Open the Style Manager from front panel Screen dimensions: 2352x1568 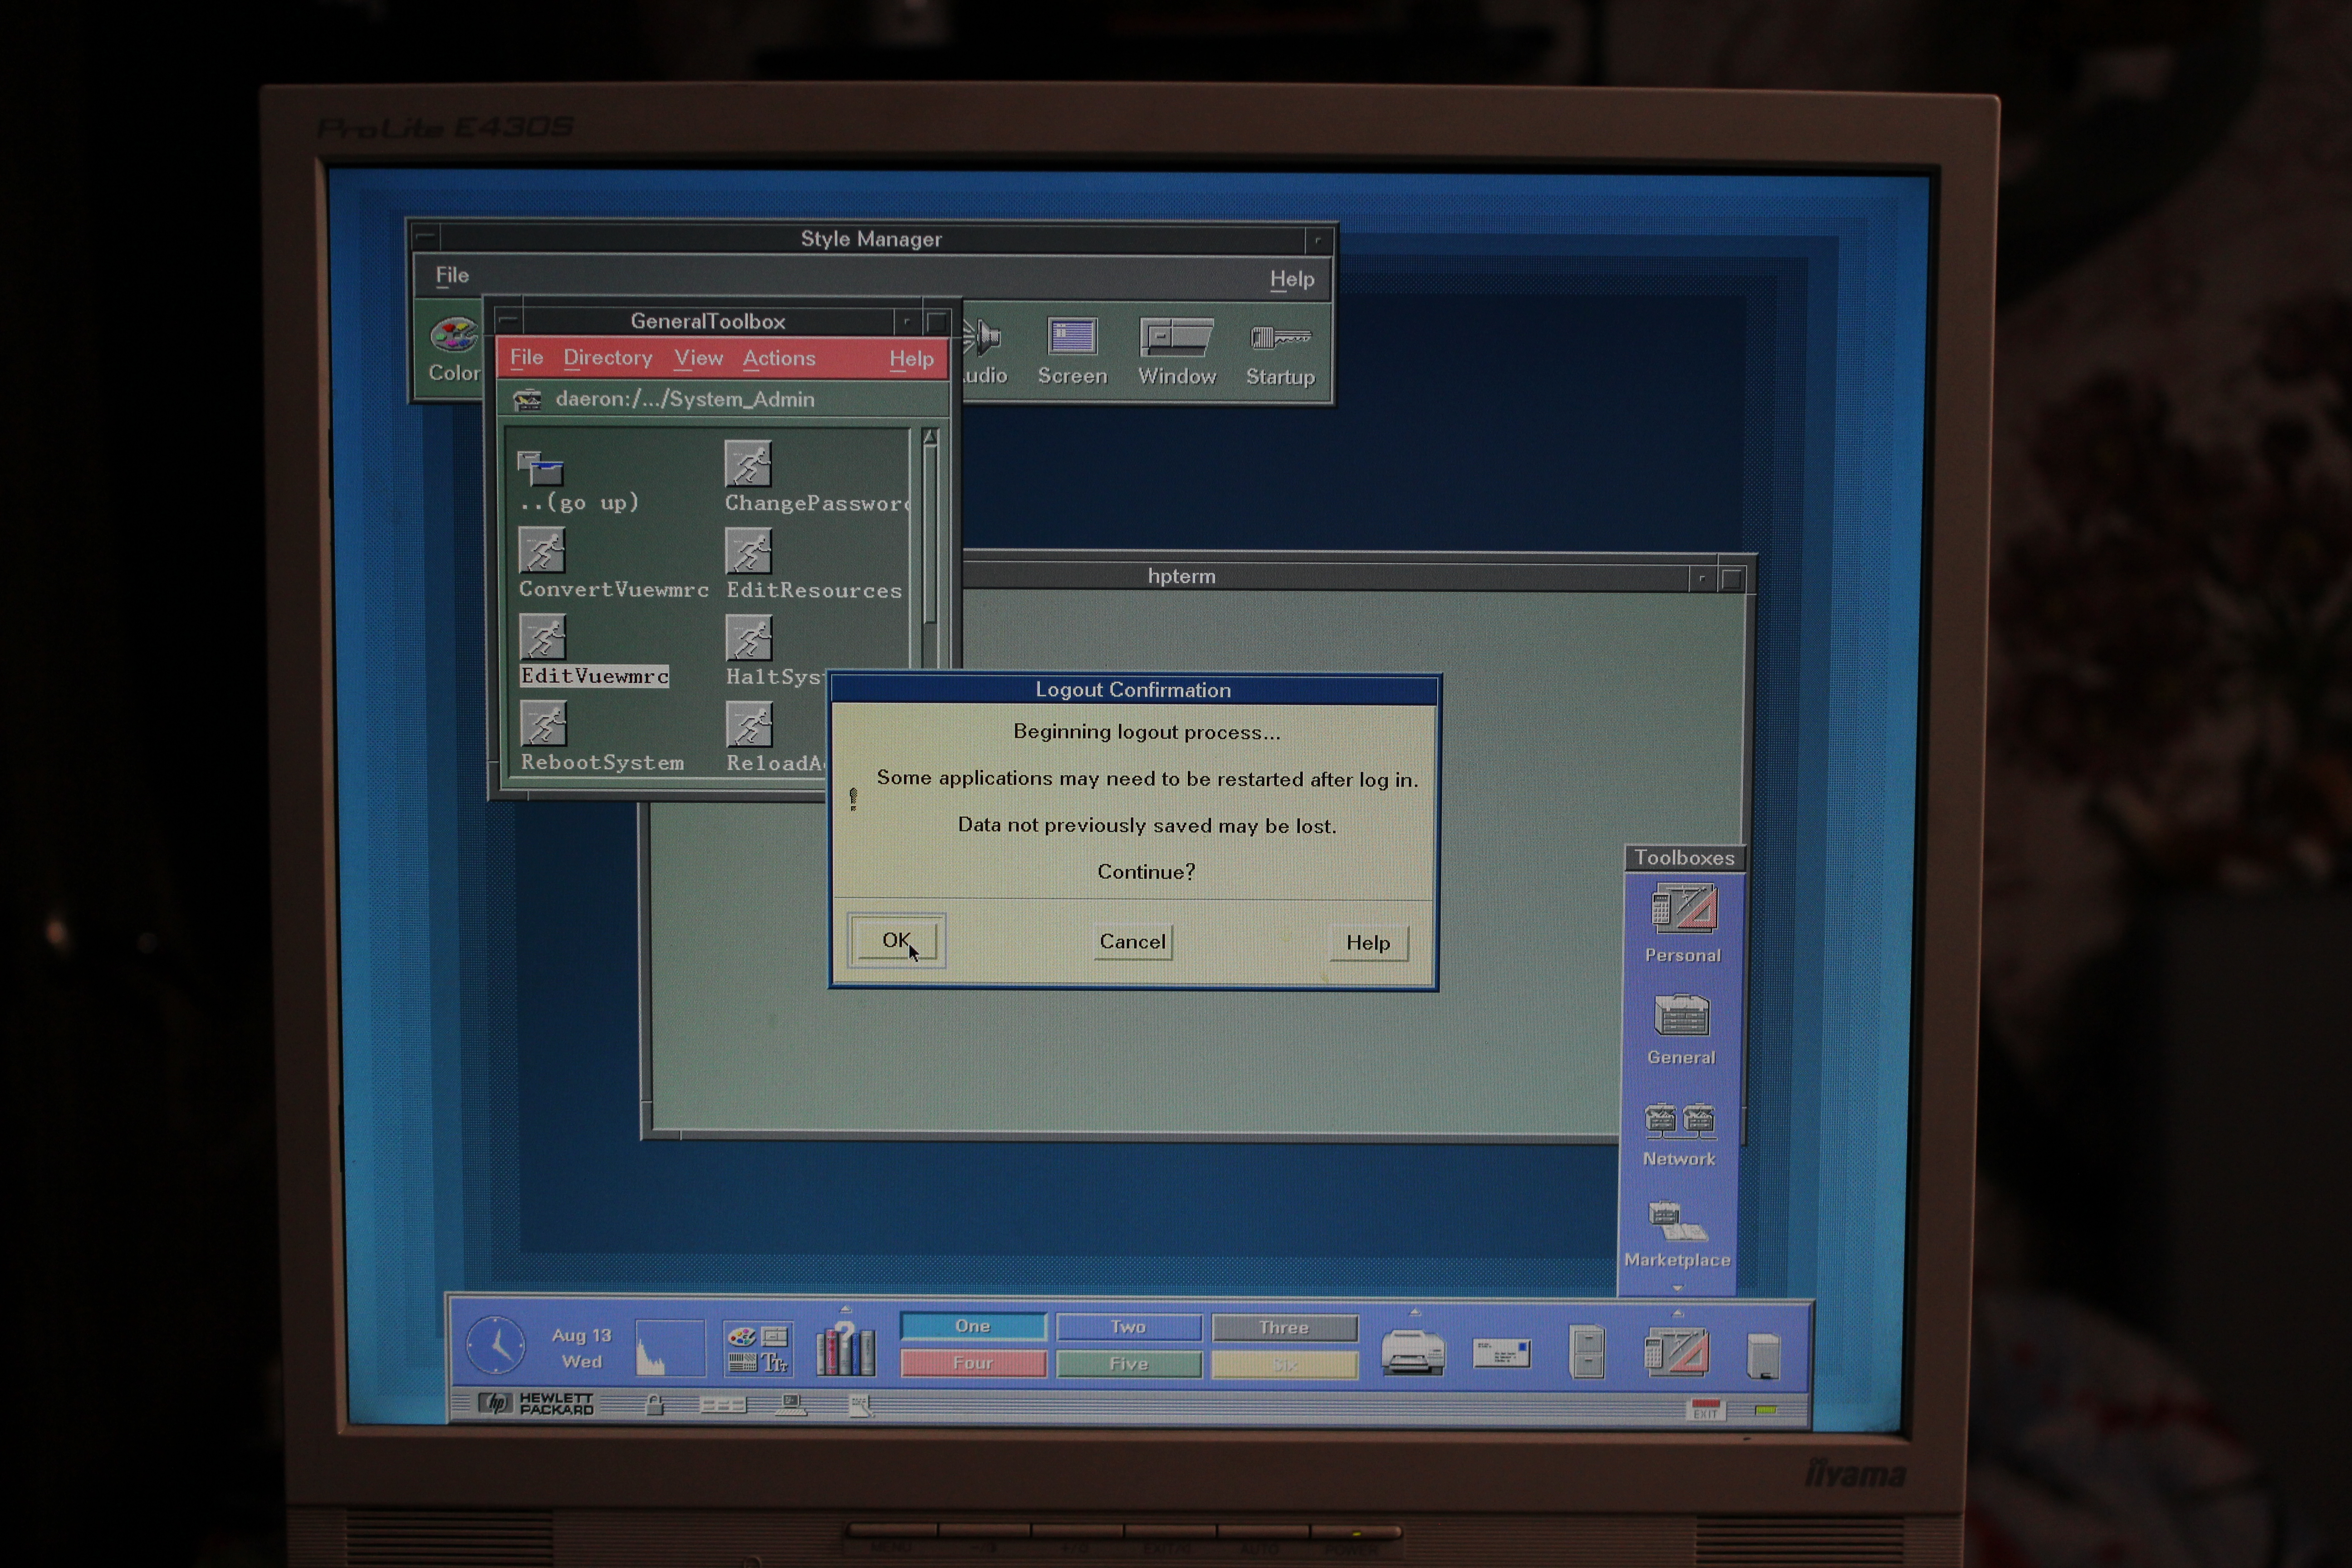click(x=758, y=1349)
